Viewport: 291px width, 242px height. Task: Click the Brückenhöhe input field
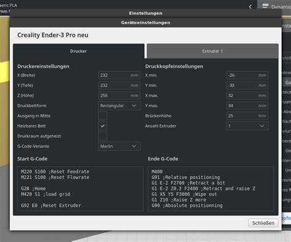click(247, 116)
